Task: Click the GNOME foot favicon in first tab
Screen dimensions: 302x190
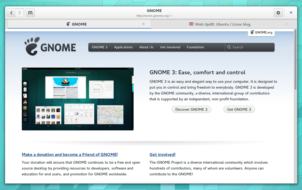Action: coord(68,24)
